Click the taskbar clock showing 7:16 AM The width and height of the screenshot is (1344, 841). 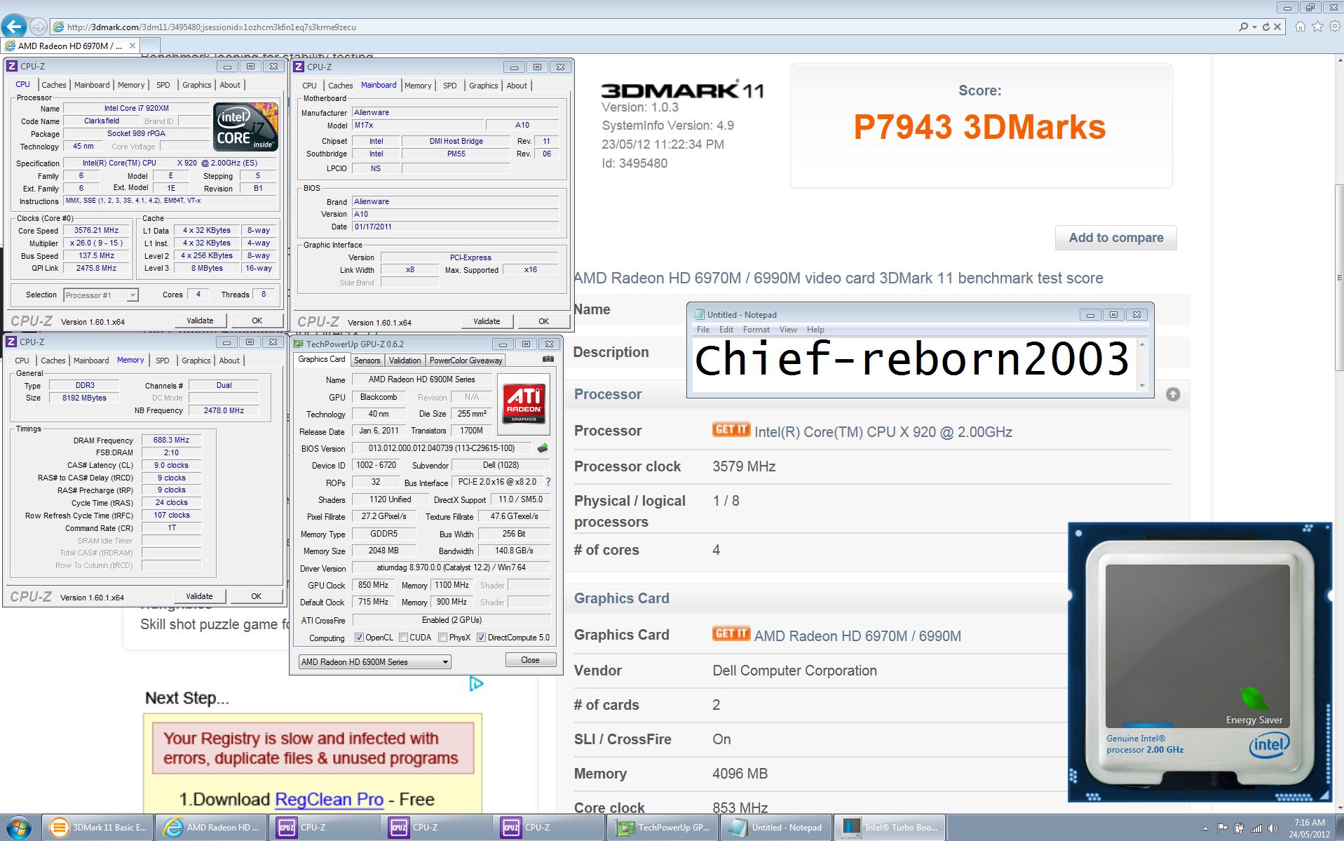(x=1309, y=828)
